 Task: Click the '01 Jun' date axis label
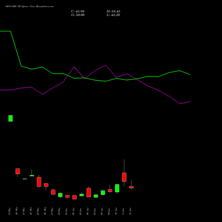tap(66, 211)
